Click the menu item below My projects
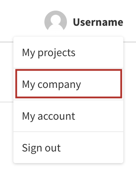The image size is (136, 173). tap(69, 84)
